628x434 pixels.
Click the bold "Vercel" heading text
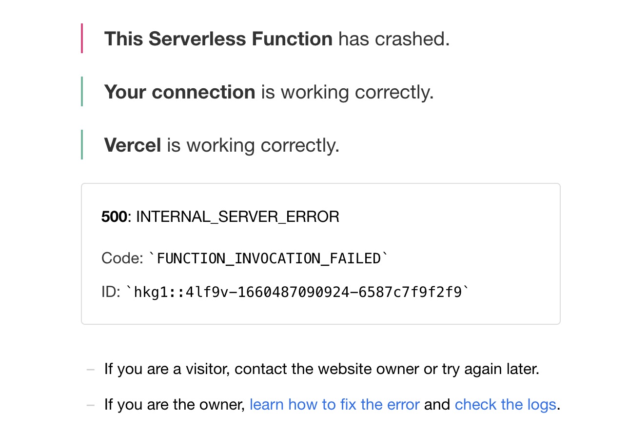pyautogui.click(x=133, y=145)
